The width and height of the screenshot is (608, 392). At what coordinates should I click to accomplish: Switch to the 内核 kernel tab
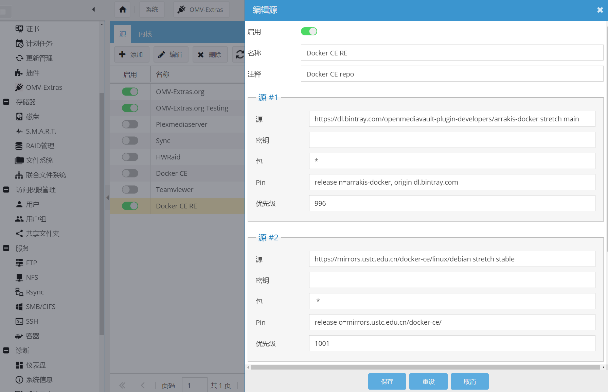click(x=145, y=34)
